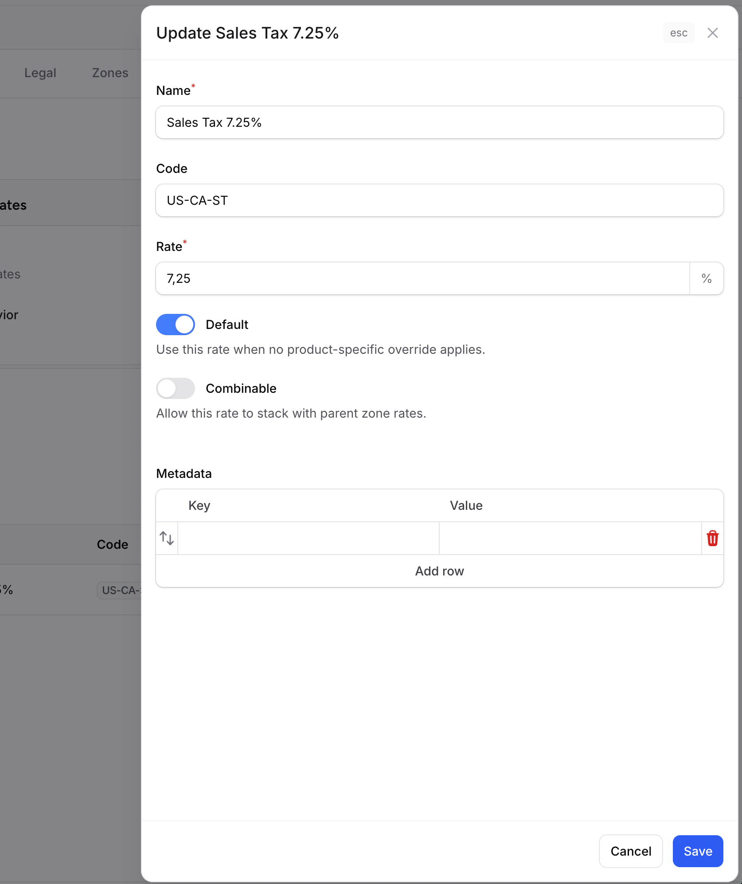Add a new metadata row

(439, 571)
